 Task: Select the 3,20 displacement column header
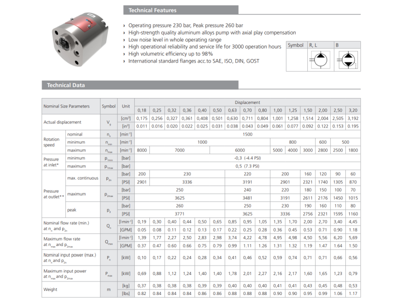coord(353,110)
